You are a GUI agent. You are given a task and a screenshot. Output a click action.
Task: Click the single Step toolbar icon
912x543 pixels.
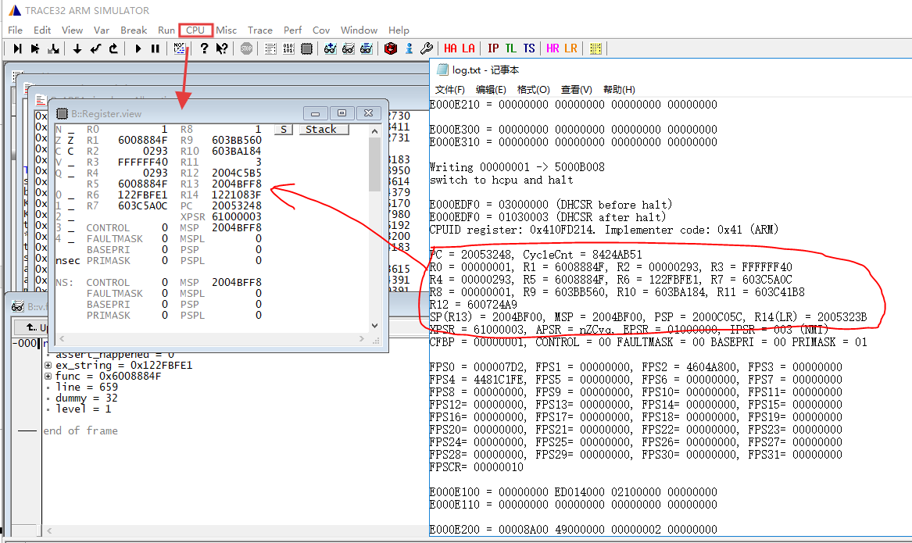pyautogui.click(x=17, y=49)
